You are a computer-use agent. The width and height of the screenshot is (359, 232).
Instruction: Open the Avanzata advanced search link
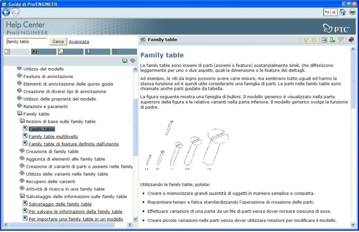(79, 42)
